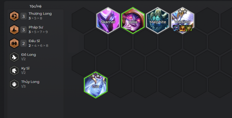
Task: Select the Vladimir champion portrait
Action: [183, 21]
